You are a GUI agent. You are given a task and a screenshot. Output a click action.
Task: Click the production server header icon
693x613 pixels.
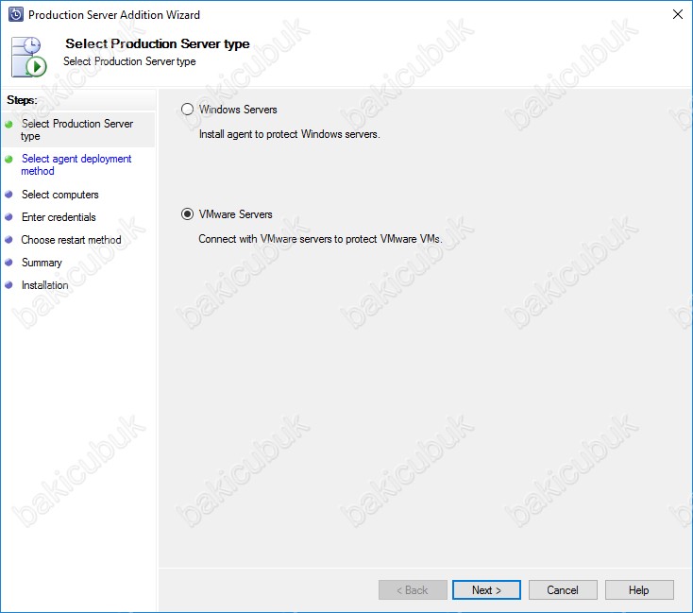pos(28,58)
